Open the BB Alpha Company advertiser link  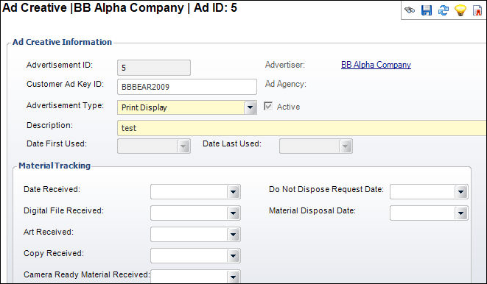(376, 65)
